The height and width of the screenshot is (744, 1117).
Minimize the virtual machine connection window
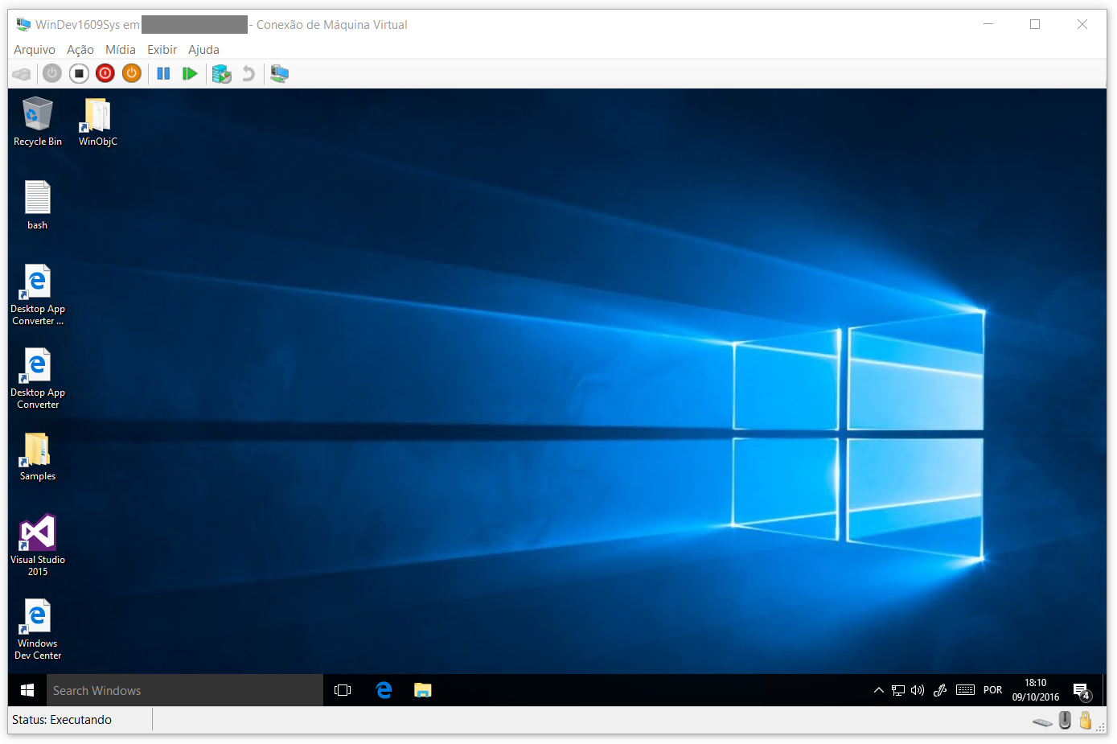point(988,24)
